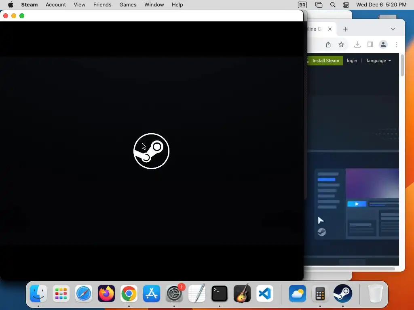Open Finder from the Dock

pos(38,293)
